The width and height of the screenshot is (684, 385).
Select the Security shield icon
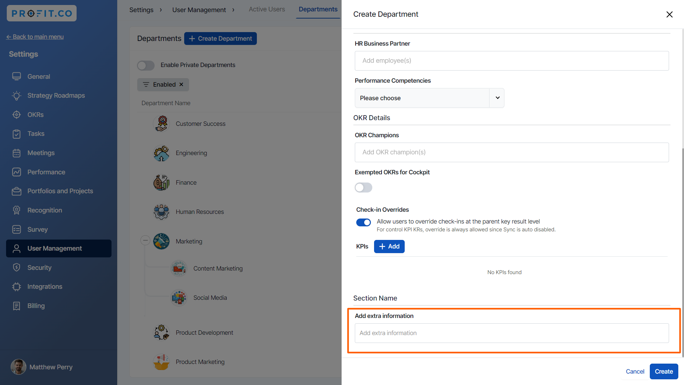pyautogui.click(x=16, y=268)
